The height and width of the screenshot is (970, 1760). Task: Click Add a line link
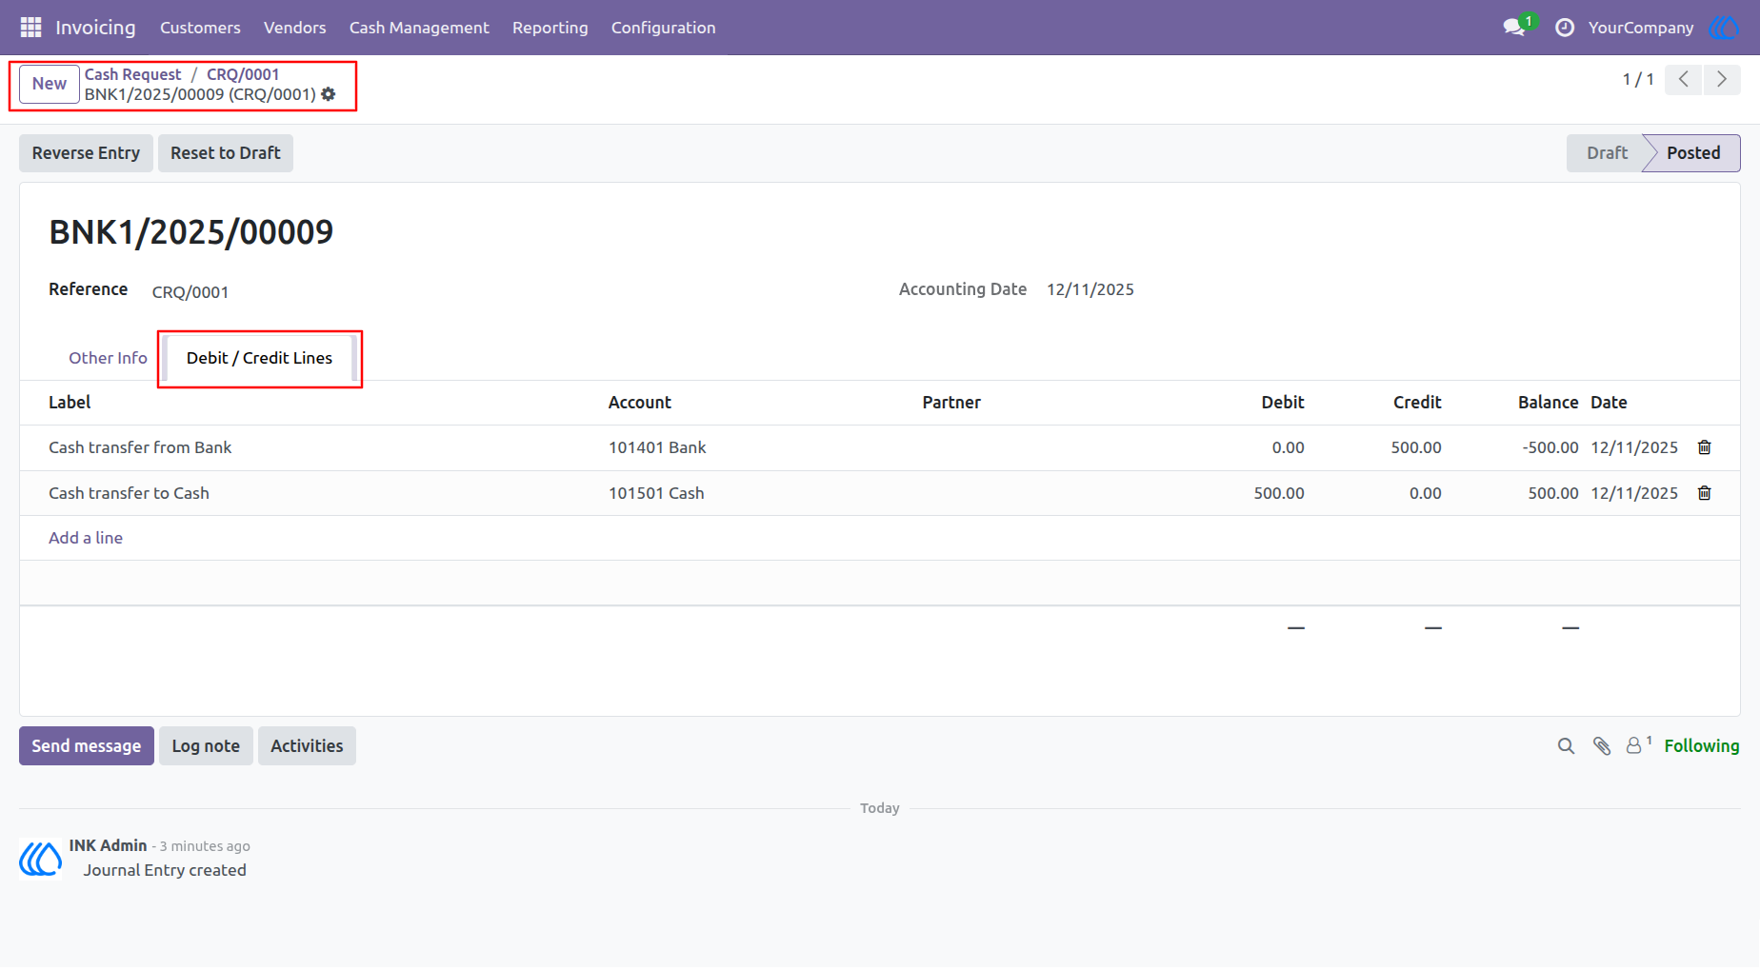point(86,538)
